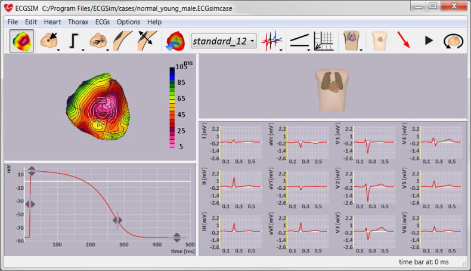The image size is (471, 271).
Task: Select the lead III ECG plot
Action: [240, 231]
